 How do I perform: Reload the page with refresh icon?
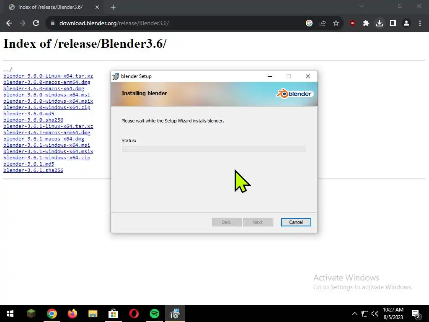36,23
